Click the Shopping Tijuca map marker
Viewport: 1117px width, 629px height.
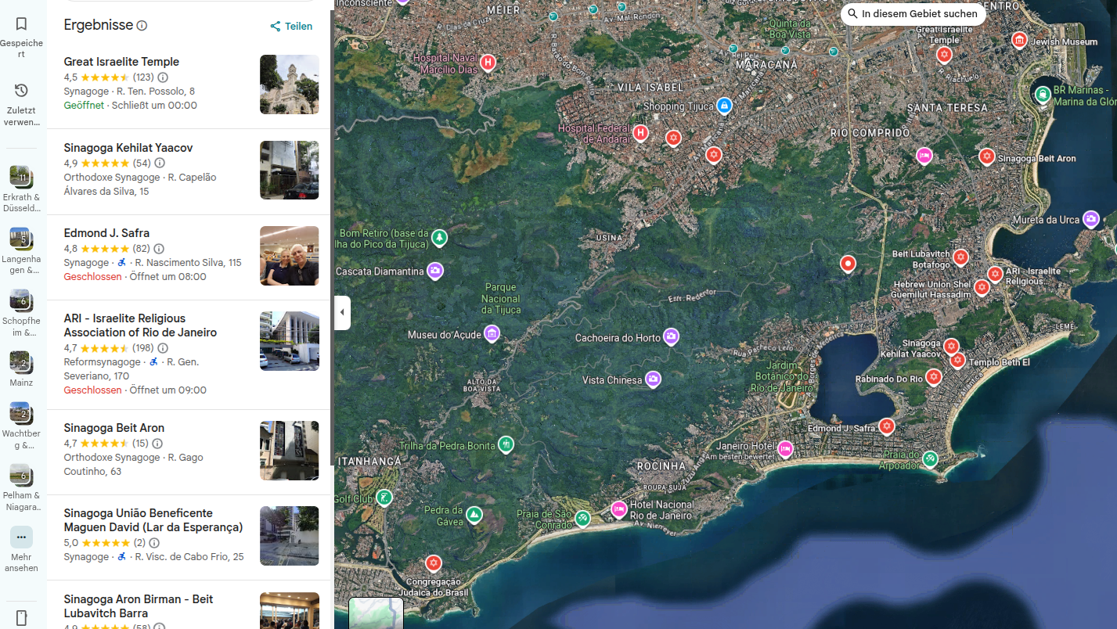[724, 106]
